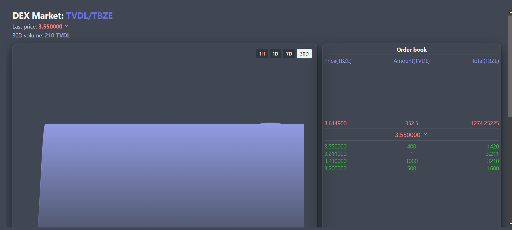
Task: Click the chevron next to order book mid price
Action: point(425,134)
